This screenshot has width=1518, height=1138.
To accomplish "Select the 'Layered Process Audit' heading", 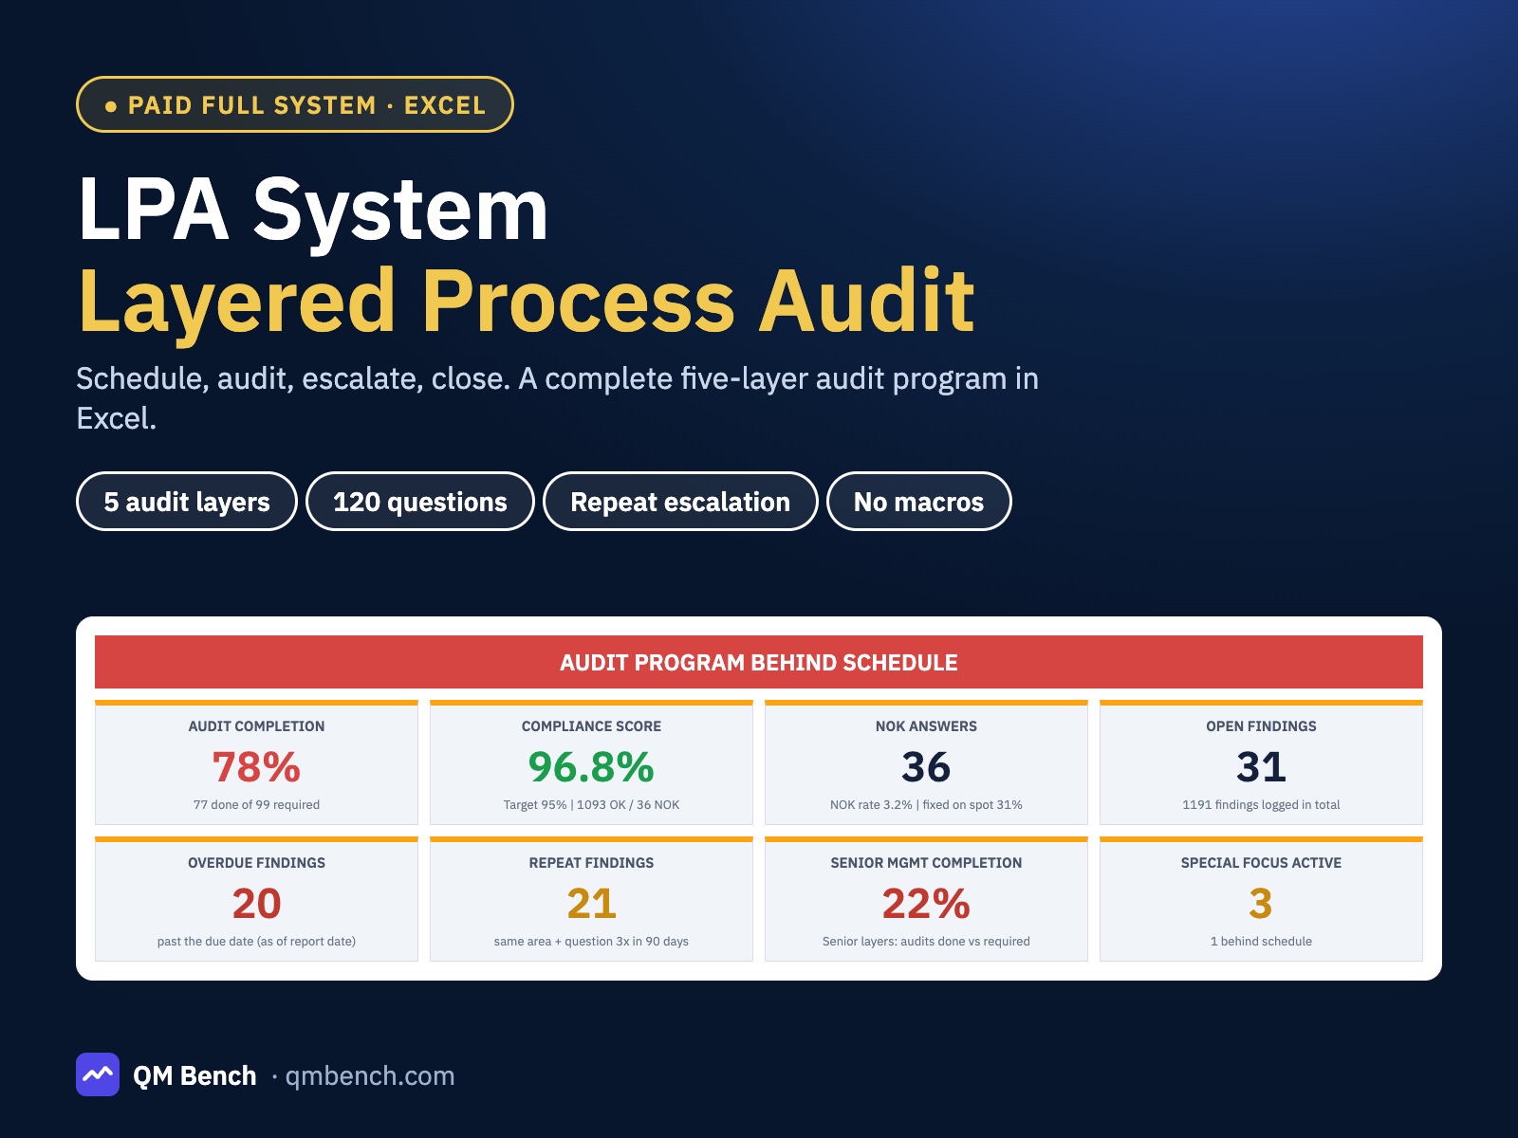I will point(527,302).
